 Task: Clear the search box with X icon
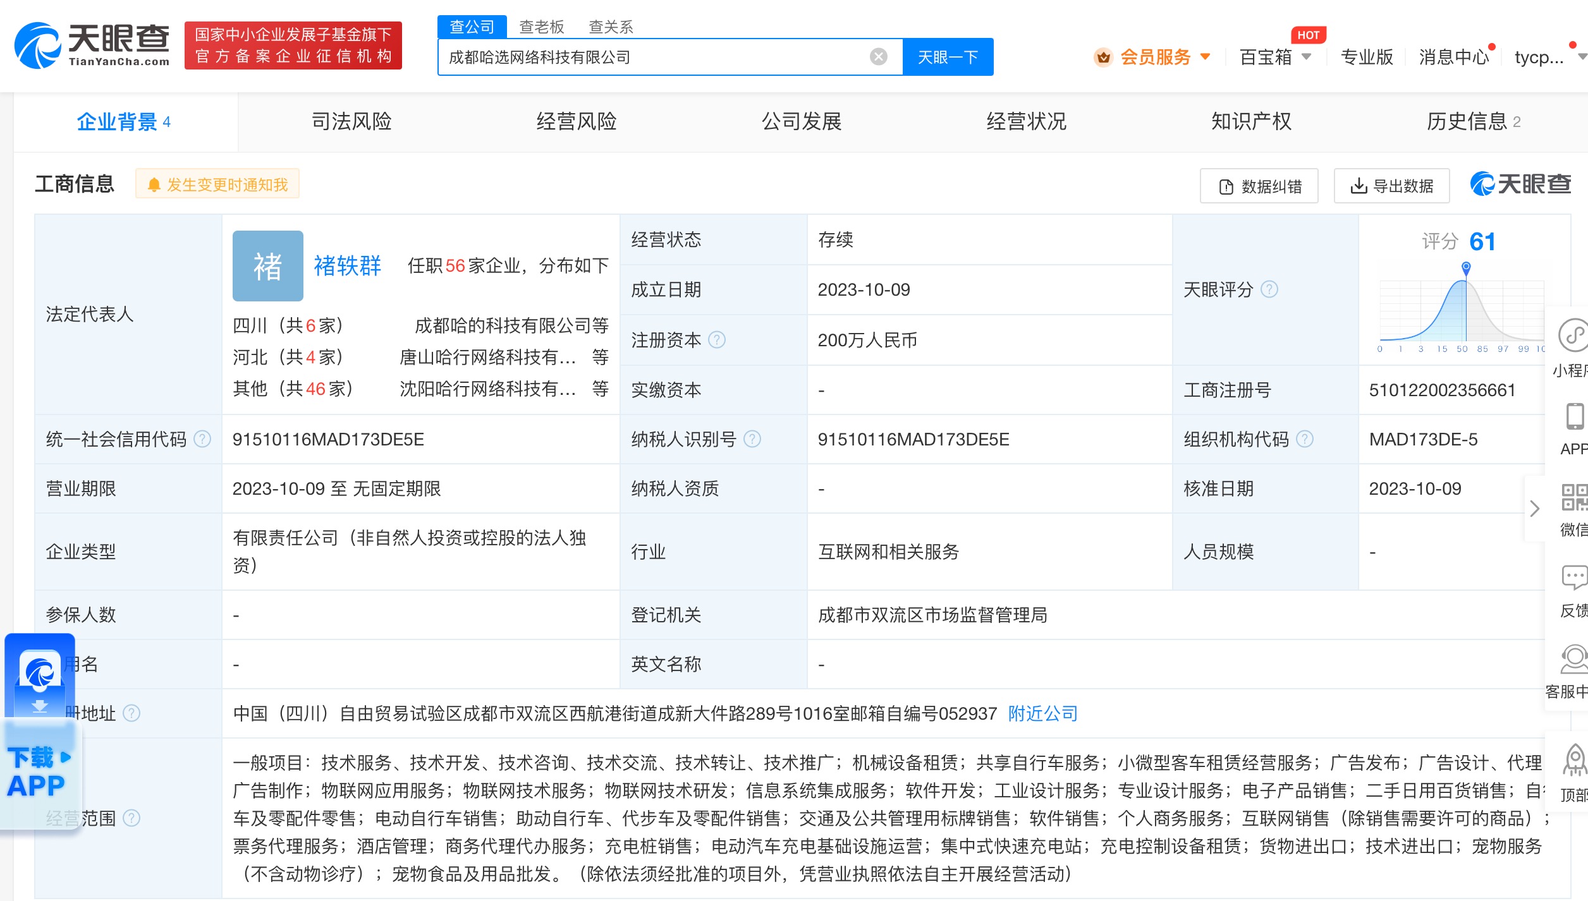[878, 57]
